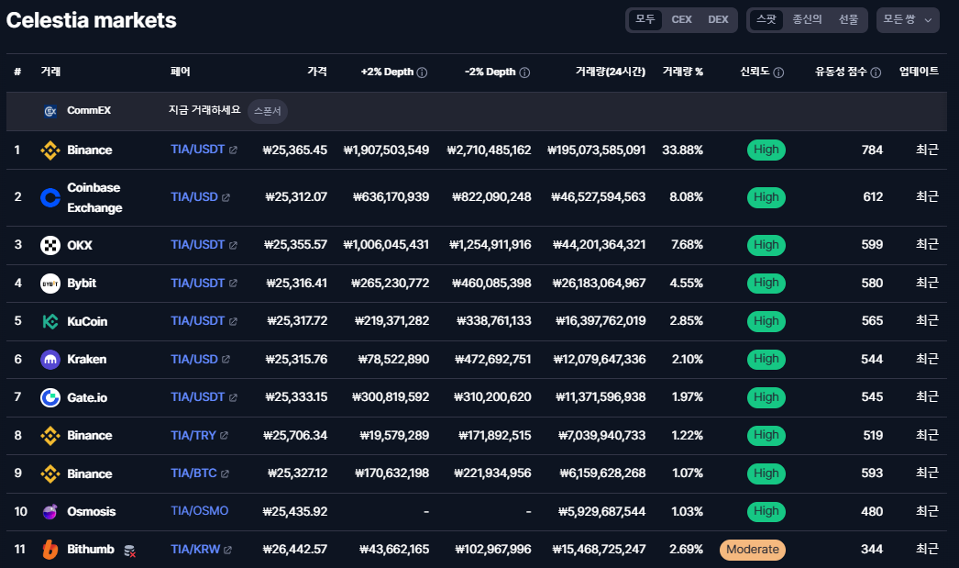Viewport: 959px width, 568px height.
Task: Click the 스폰서 button in CommEX row
Action: pos(268,111)
